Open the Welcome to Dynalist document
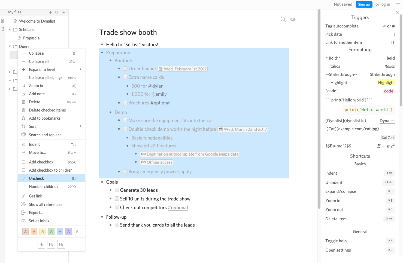This screenshot has width=403, height=263. point(37,21)
